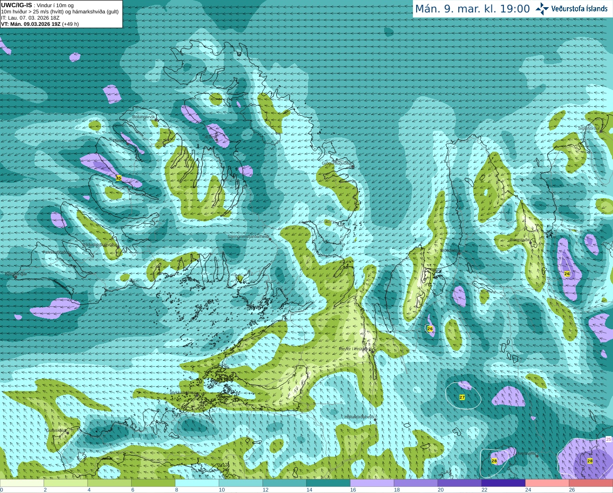Select the 14–16 m/s dark teal legend swatch

329,483
